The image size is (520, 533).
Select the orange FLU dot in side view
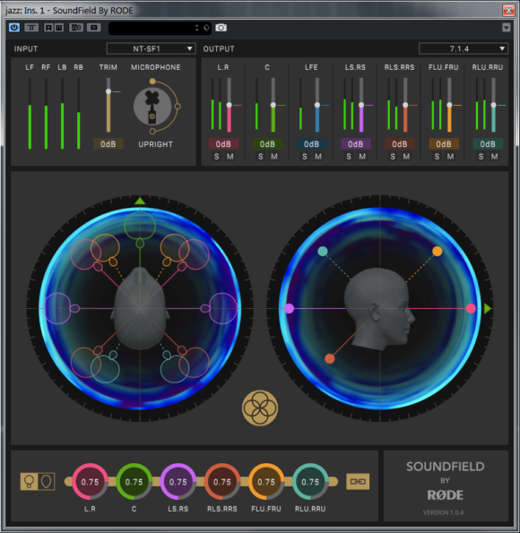(x=438, y=251)
